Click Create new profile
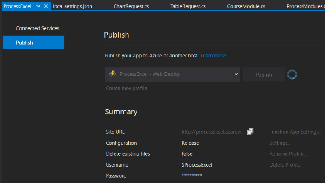The image size is (325, 183). click(x=126, y=88)
